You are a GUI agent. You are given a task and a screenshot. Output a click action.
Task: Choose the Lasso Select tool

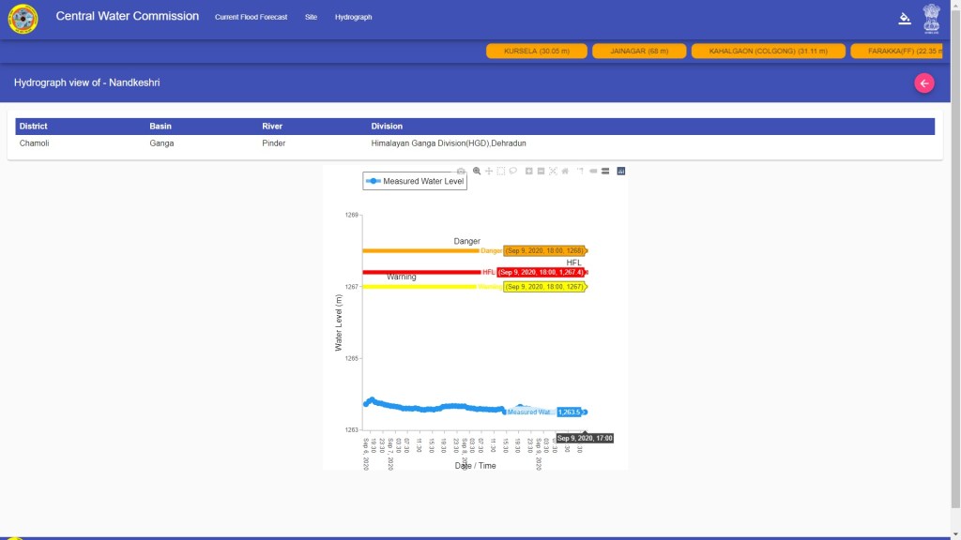pyautogui.click(x=513, y=171)
